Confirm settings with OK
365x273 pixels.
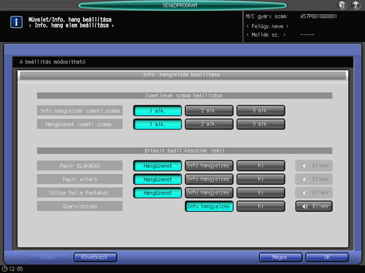(327, 258)
